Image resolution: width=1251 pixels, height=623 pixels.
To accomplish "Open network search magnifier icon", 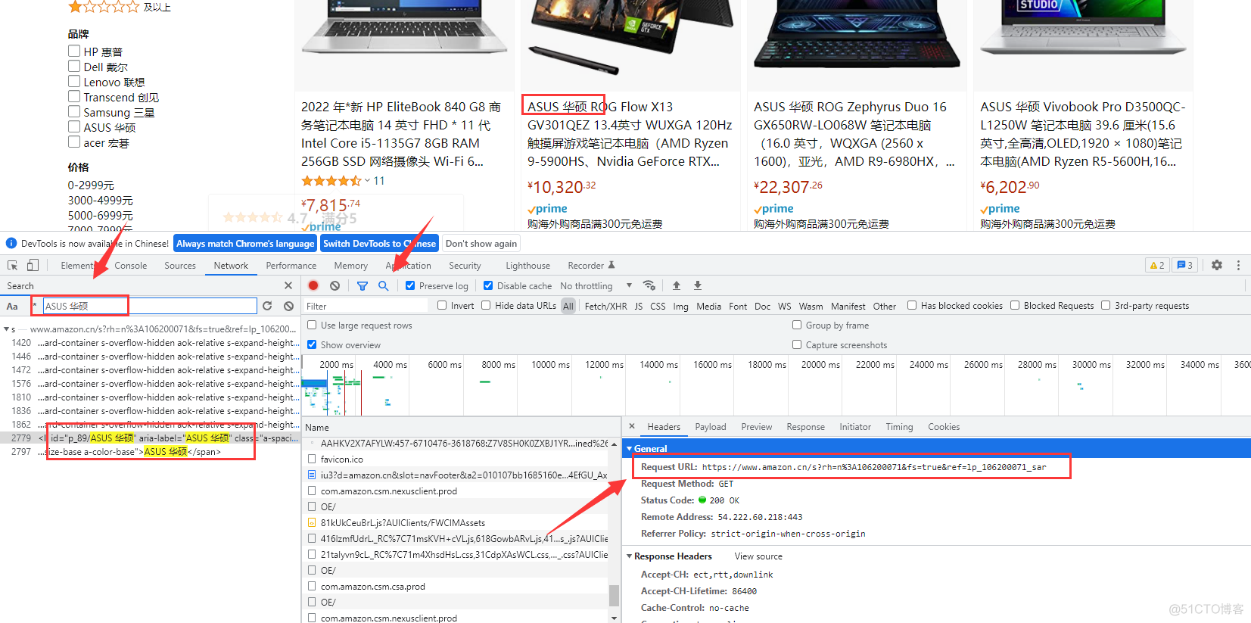I will coord(384,285).
